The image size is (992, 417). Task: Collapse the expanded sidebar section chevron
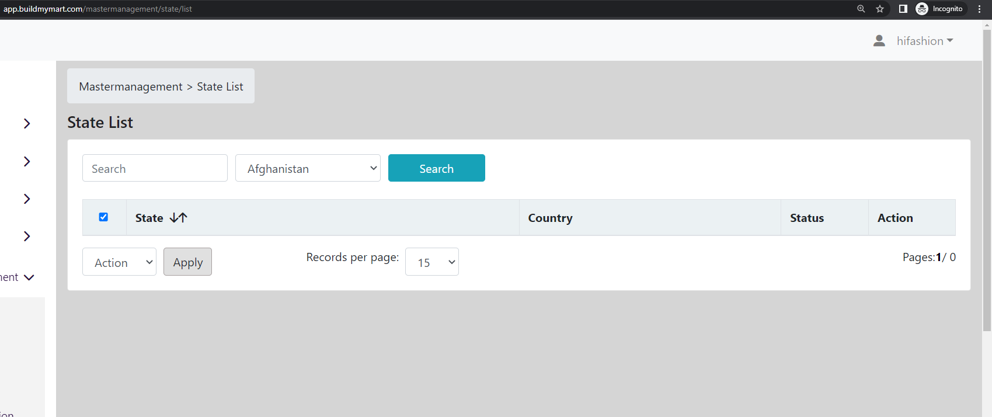pos(29,277)
